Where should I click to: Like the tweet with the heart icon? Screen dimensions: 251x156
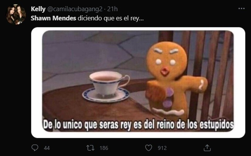click(148, 148)
